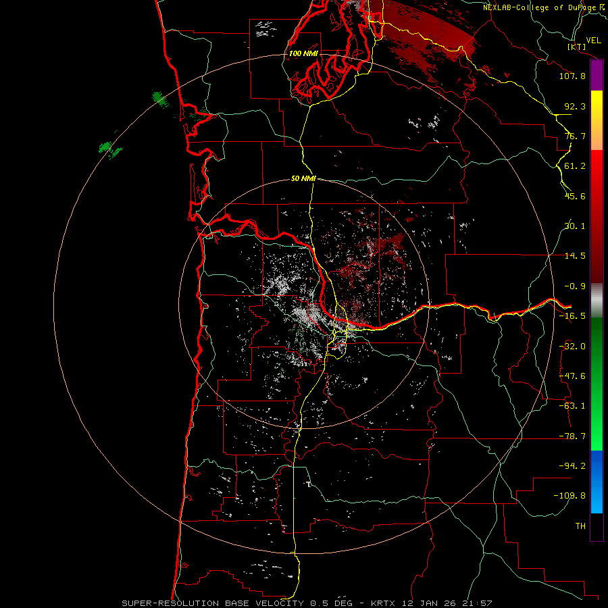
Task: Click the -0.9 velocity legend value
Action: pos(575,286)
